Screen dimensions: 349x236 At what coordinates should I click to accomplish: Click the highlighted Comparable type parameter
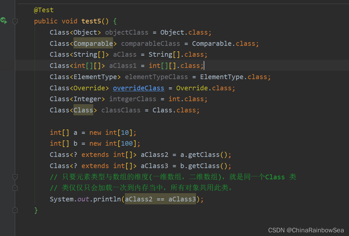(93, 44)
